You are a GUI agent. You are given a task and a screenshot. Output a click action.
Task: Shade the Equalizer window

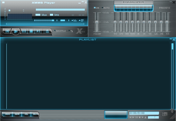[x=171, y=2]
